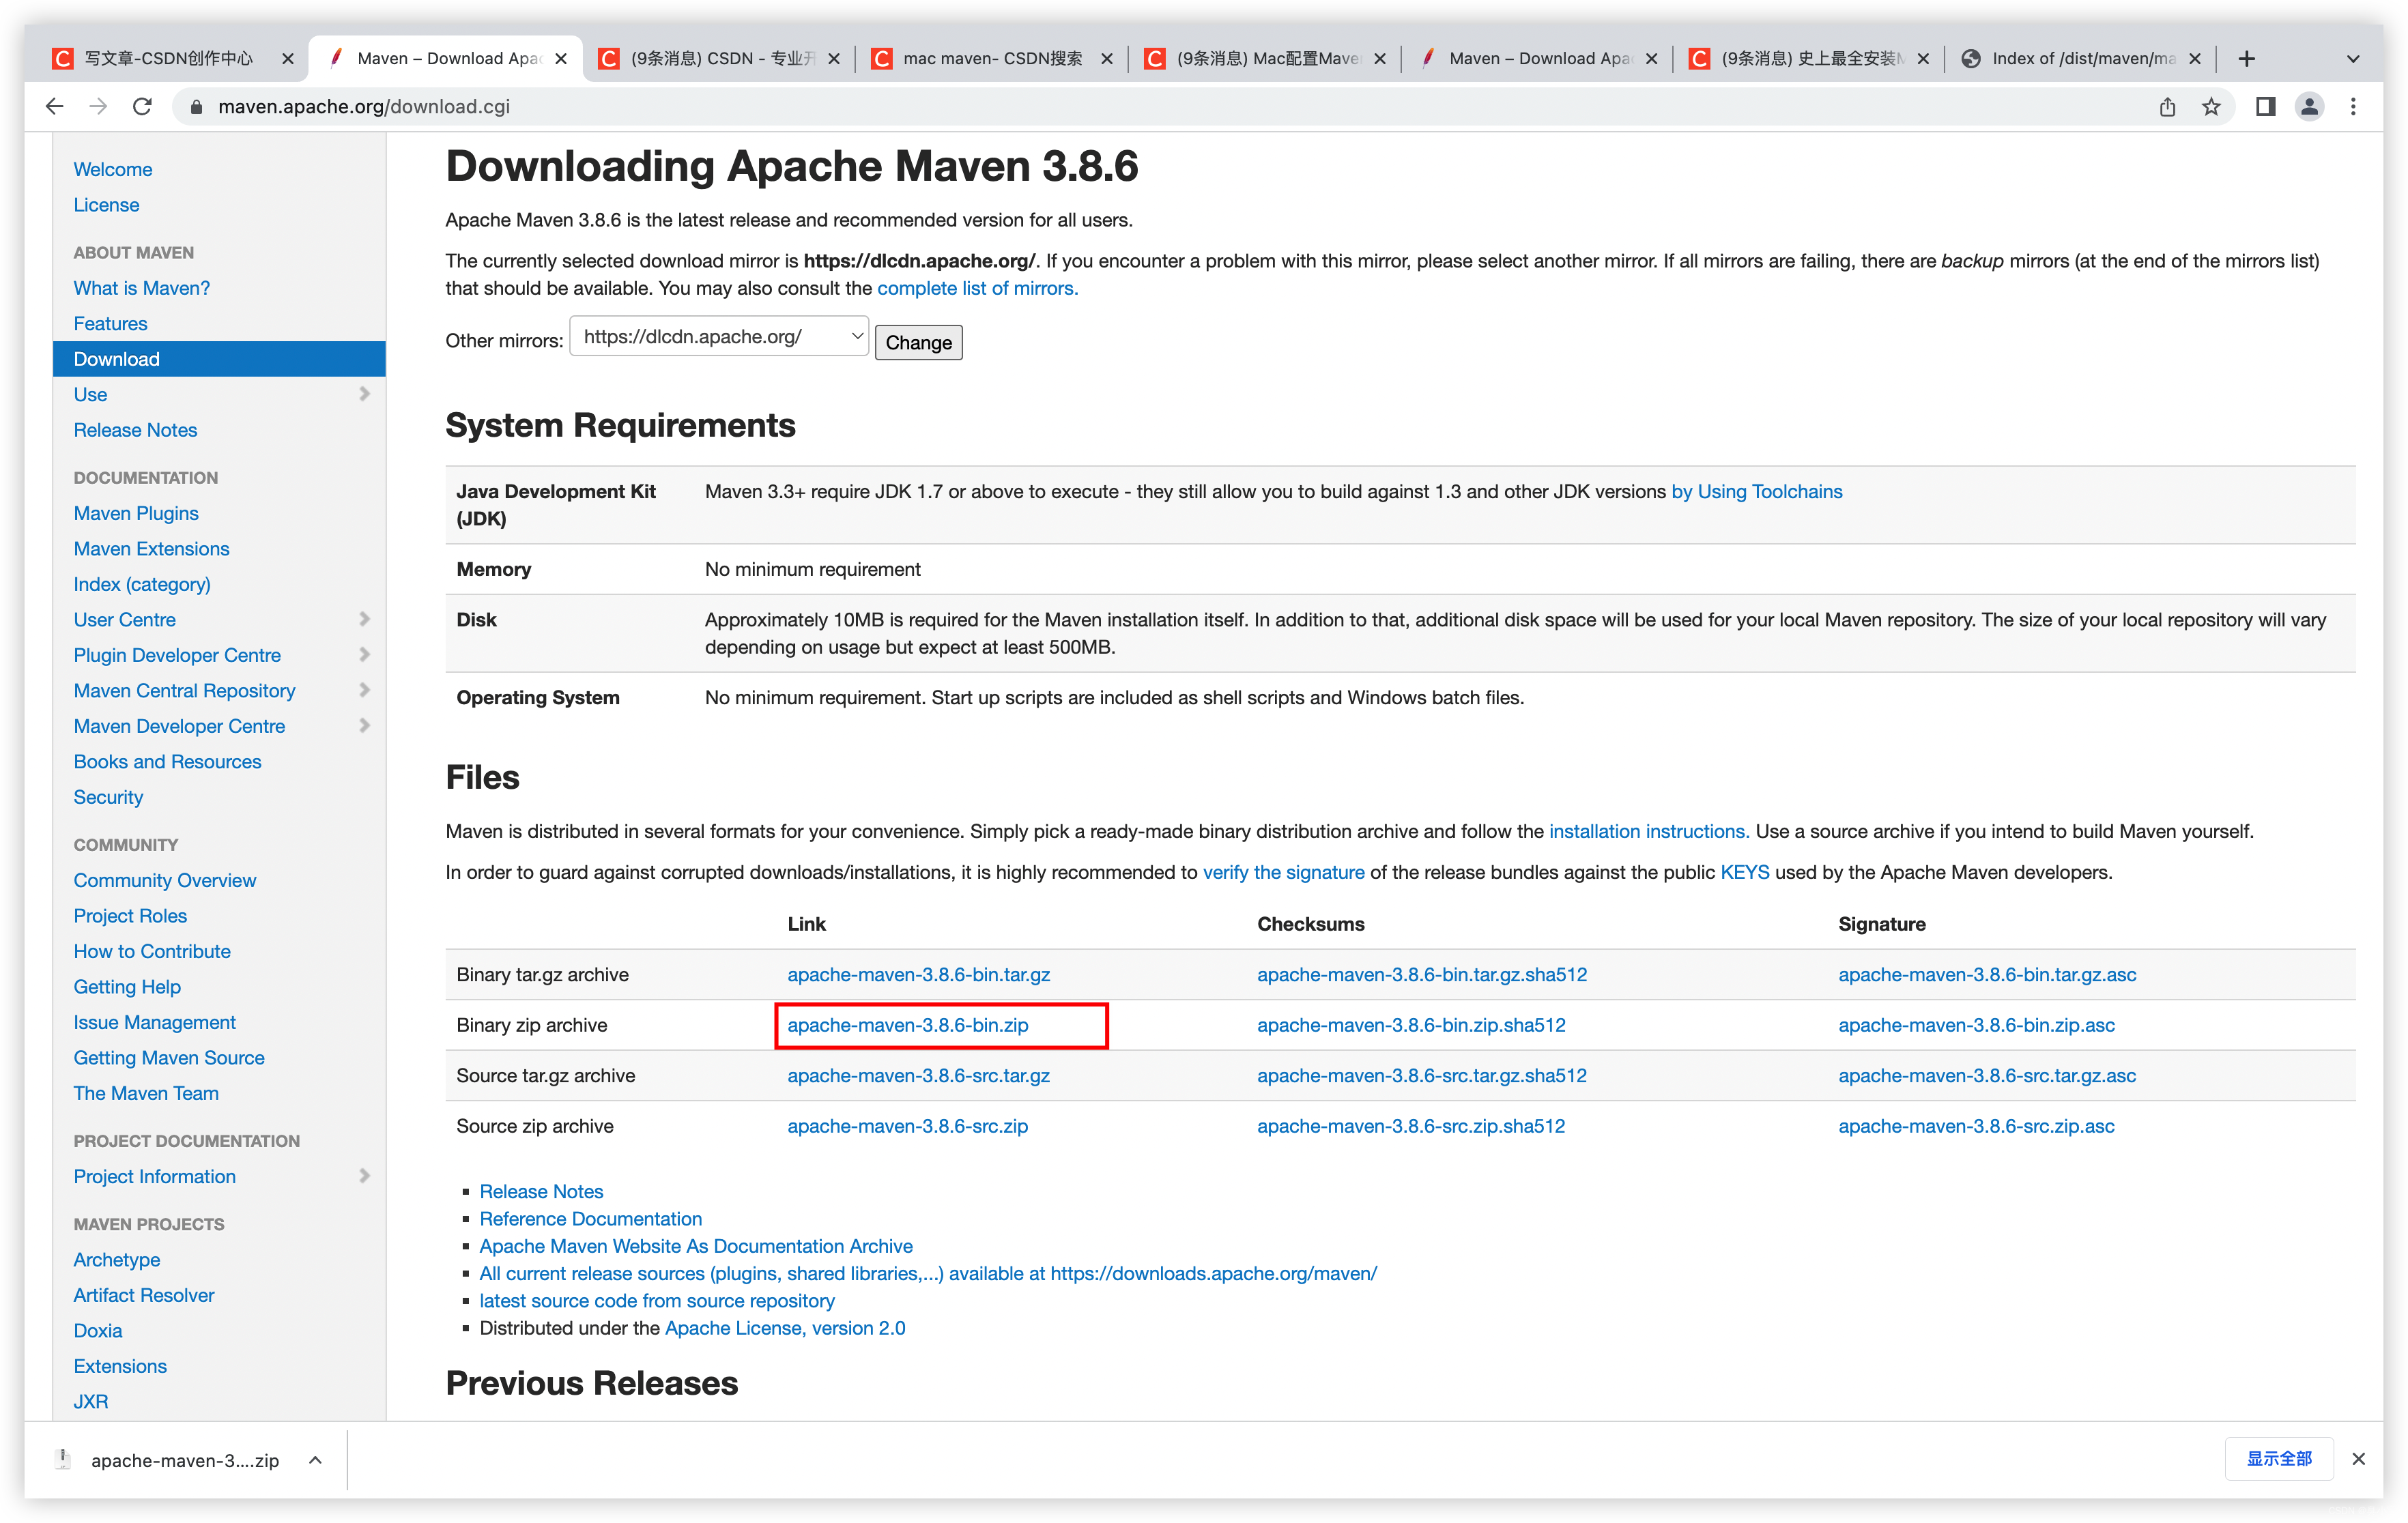Download apache-maven-3.8.6-bin.zip
The width and height of the screenshot is (2408, 1523).
(907, 1025)
